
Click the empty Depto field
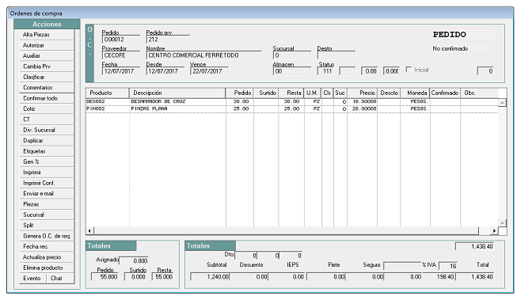tap(337, 55)
